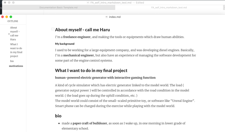Click the bold 'freelance engineer' text
The width and height of the screenshot is (225, 132).
77,37
